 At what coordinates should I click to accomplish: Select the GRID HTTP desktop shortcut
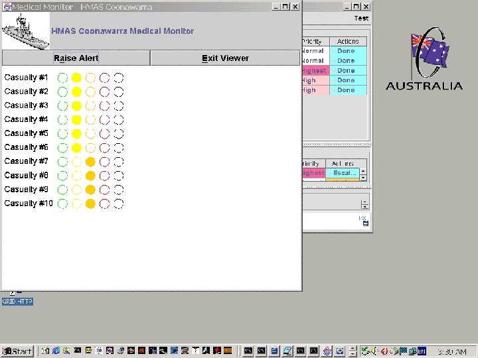pos(17,302)
